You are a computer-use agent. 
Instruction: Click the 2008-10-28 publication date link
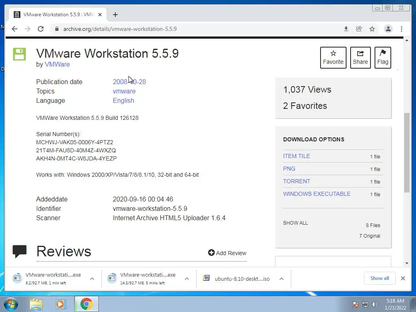(x=129, y=82)
